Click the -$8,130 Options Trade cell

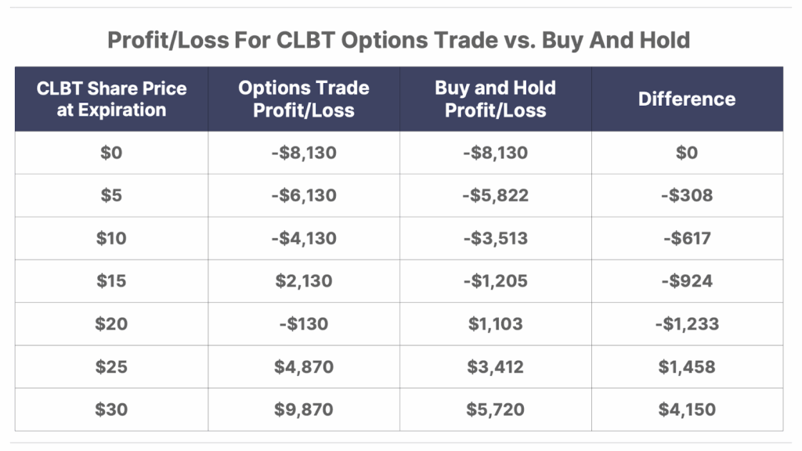pyautogui.click(x=304, y=153)
